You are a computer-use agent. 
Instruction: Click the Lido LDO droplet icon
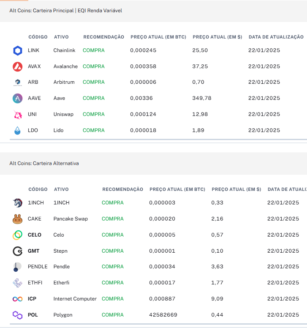pyautogui.click(x=18, y=130)
